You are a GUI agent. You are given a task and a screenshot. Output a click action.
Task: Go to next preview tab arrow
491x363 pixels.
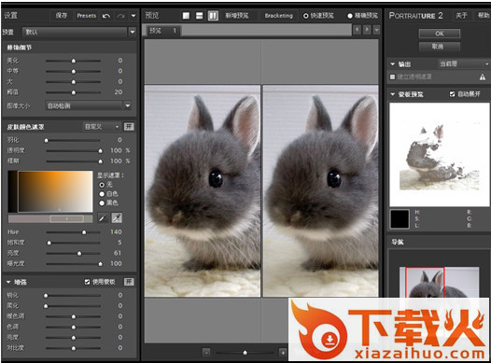pyautogui.click(x=367, y=30)
